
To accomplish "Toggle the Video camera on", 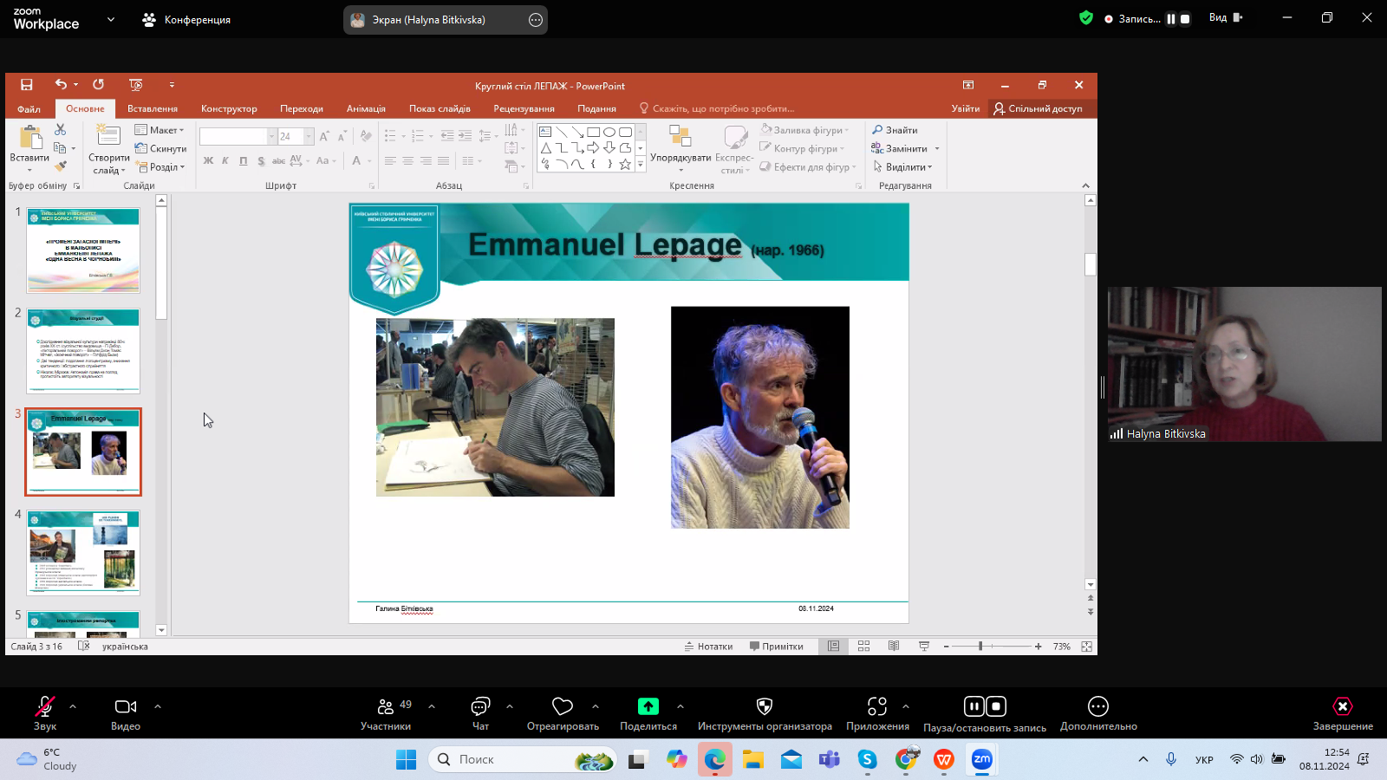I will [126, 707].
